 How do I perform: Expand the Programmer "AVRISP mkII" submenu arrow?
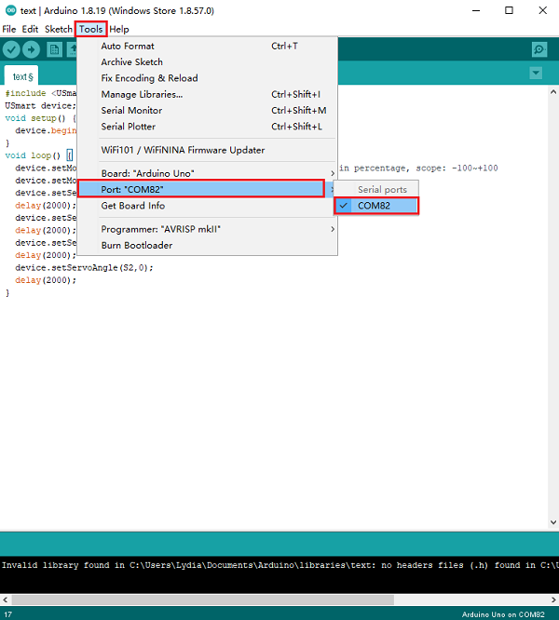(333, 229)
